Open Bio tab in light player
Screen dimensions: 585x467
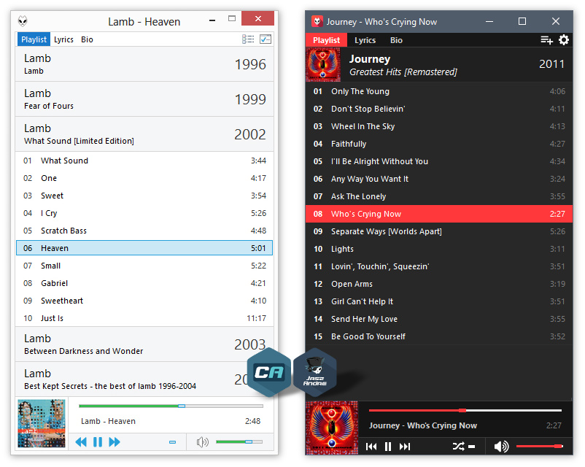[87, 39]
